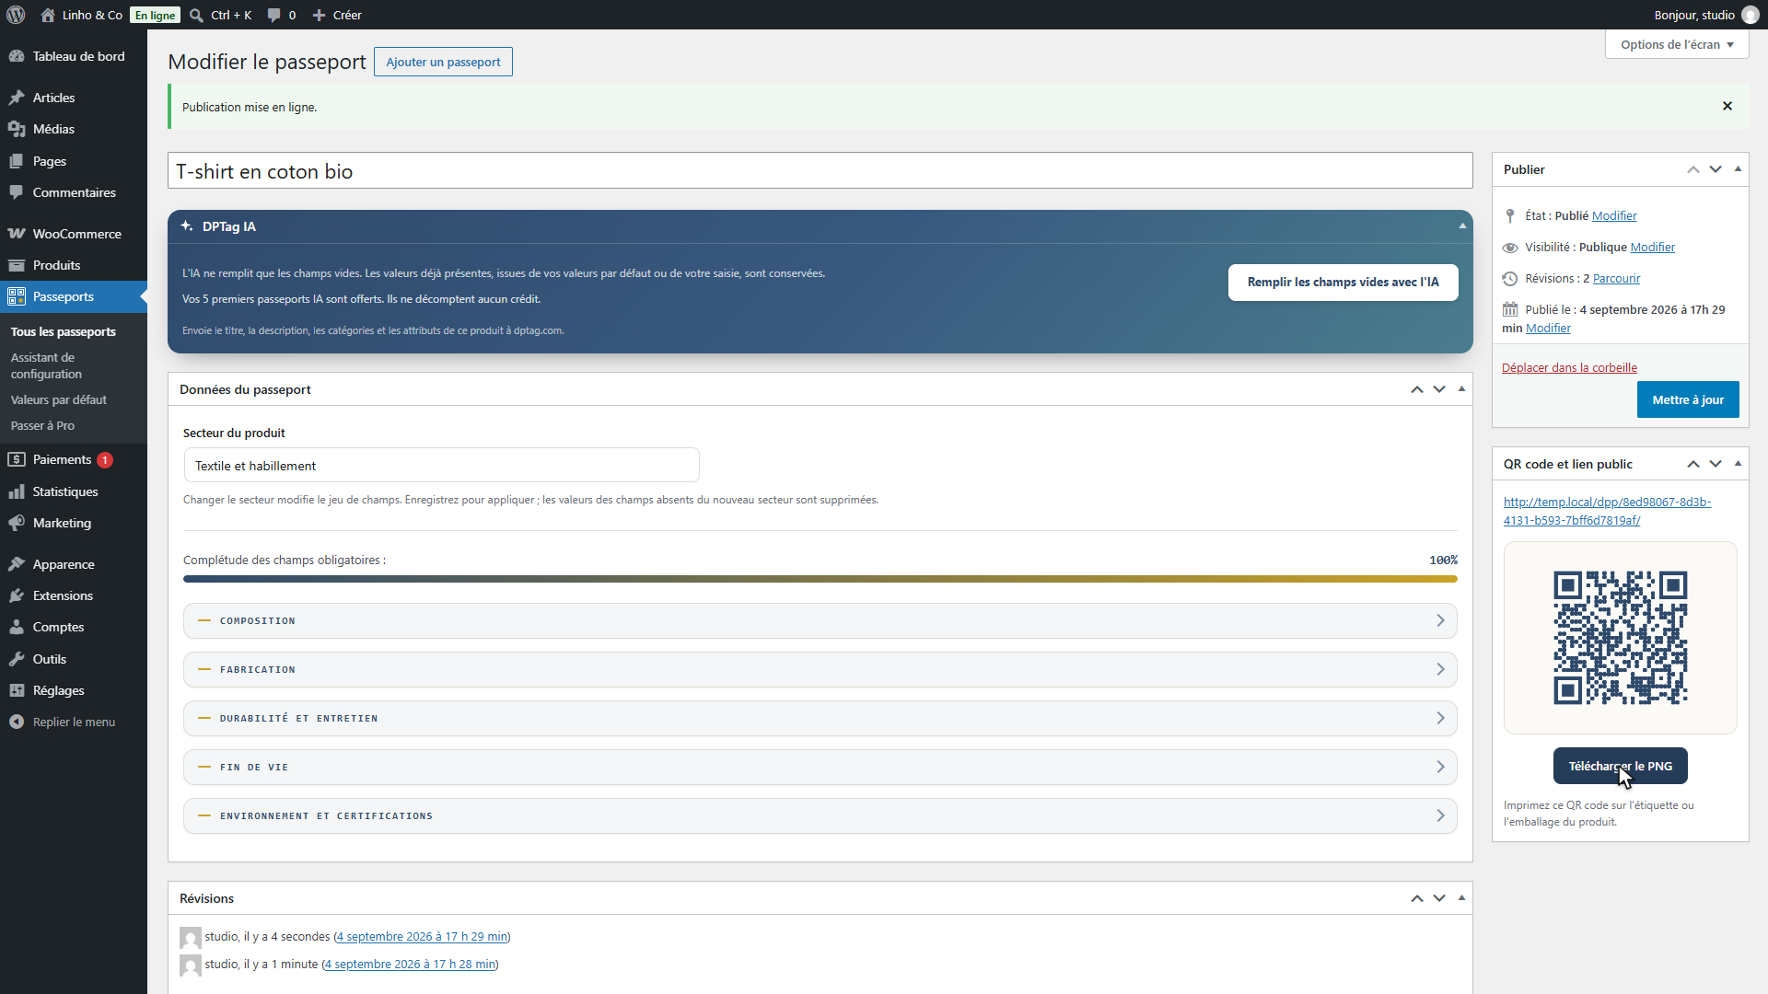Click Remplir les champs vides avec l'IA
Viewport: 1768px width, 994px height.
click(1343, 282)
